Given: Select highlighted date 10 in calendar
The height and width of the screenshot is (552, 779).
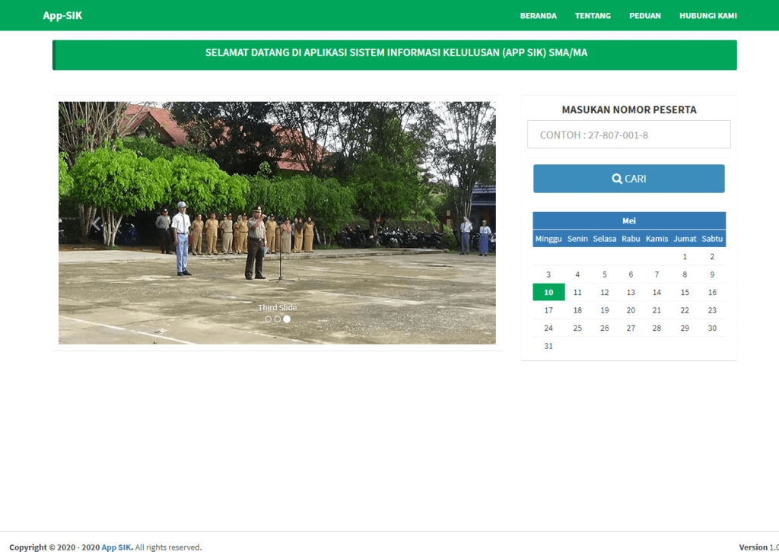Looking at the screenshot, I should [x=548, y=293].
